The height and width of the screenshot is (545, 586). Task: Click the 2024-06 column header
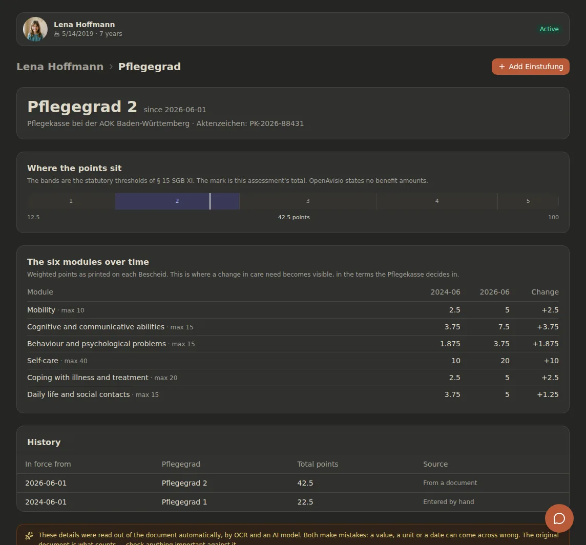[x=445, y=292]
